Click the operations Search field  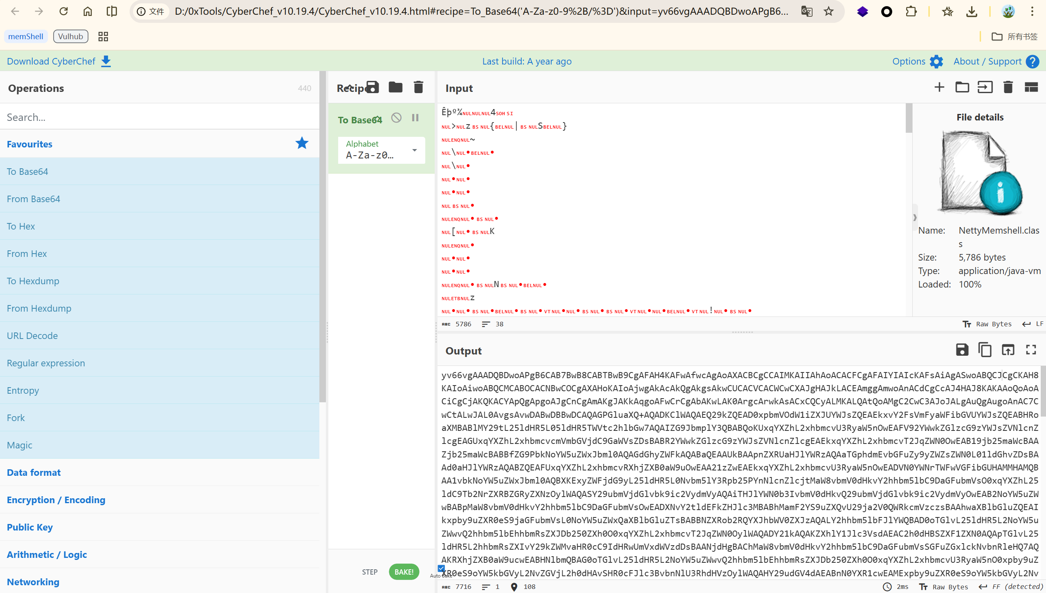[x=159, y=117]
